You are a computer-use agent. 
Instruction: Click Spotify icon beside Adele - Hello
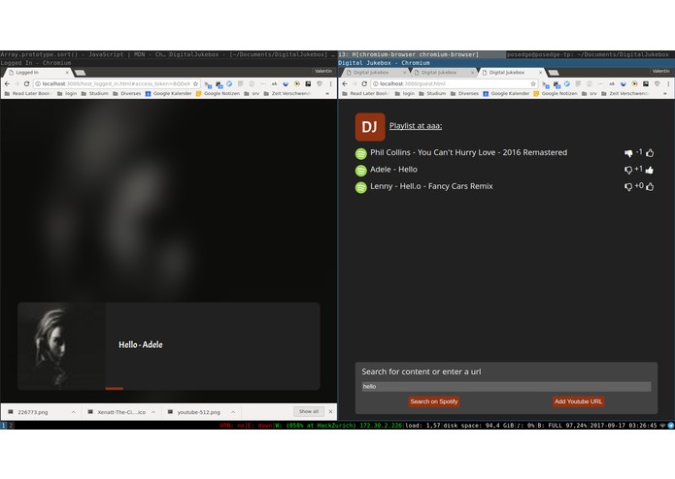point(360,171)
